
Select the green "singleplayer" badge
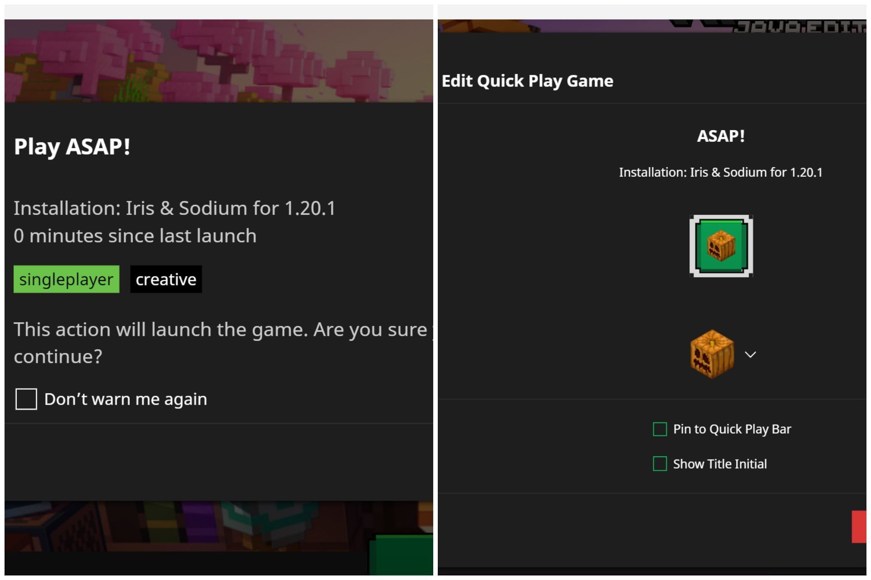tap(66, 279)
